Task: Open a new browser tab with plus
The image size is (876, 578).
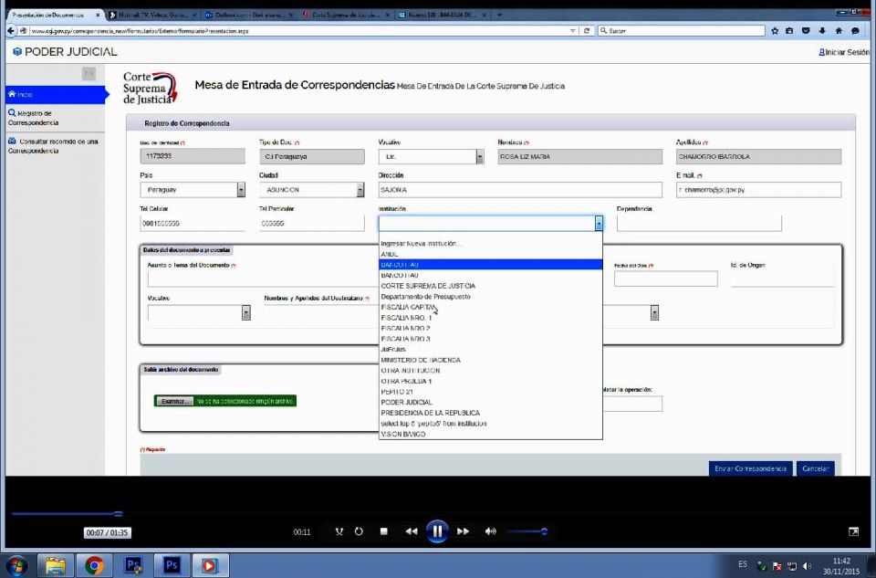Action: click(x=499, y=16)
